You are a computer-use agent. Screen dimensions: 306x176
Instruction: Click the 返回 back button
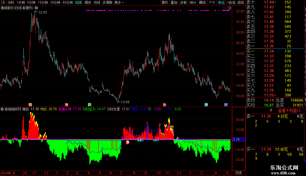tap(241, 2)
